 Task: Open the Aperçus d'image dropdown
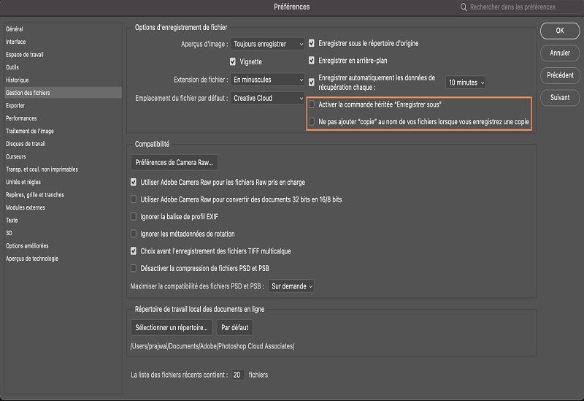pos(268,44)
